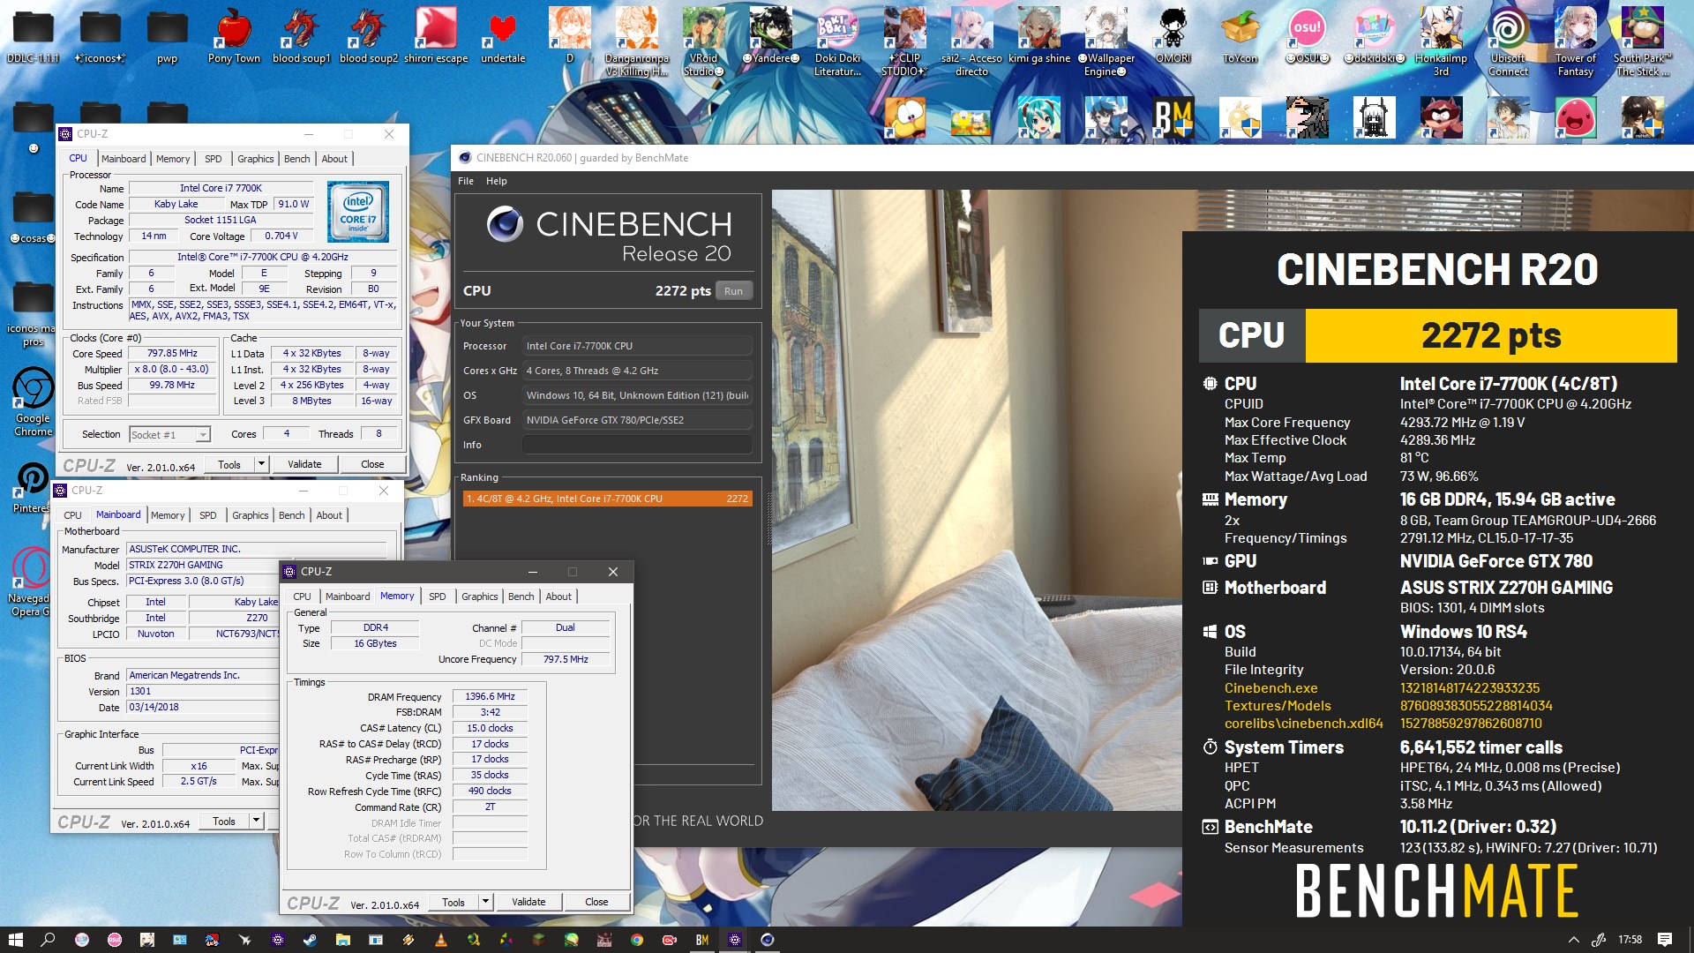Open About tab in front CPU-Z window
This screenshot has height=953, width=1694.
coord(558,597)
